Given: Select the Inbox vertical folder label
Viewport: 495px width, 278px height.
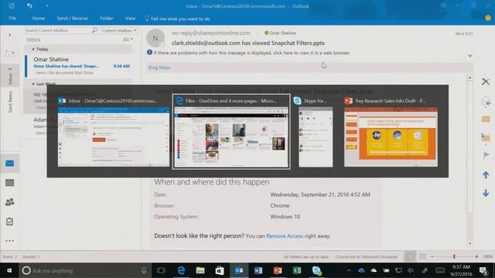Looking at the screenshot, I should point(10,76).
